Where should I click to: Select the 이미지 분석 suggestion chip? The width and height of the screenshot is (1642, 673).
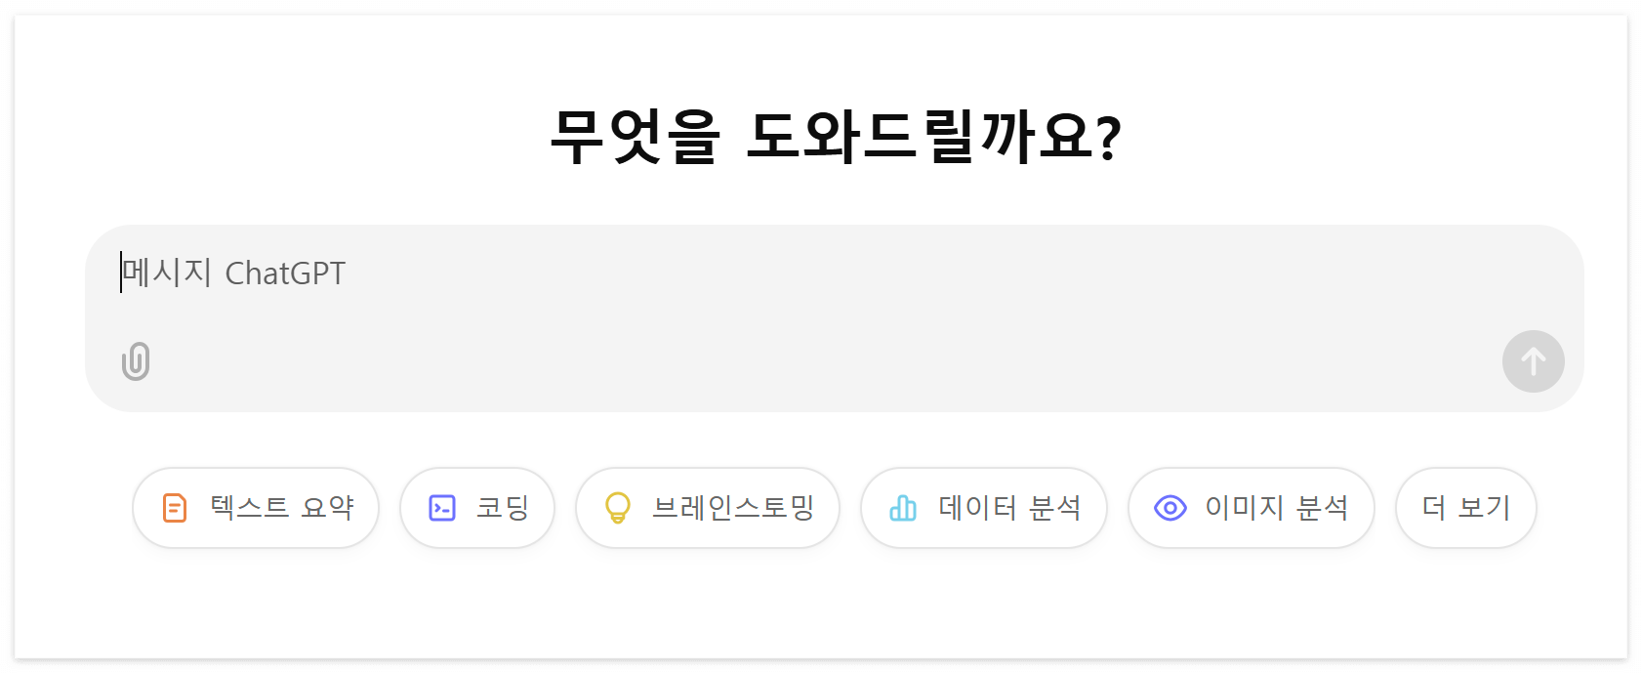[1252, 507]
